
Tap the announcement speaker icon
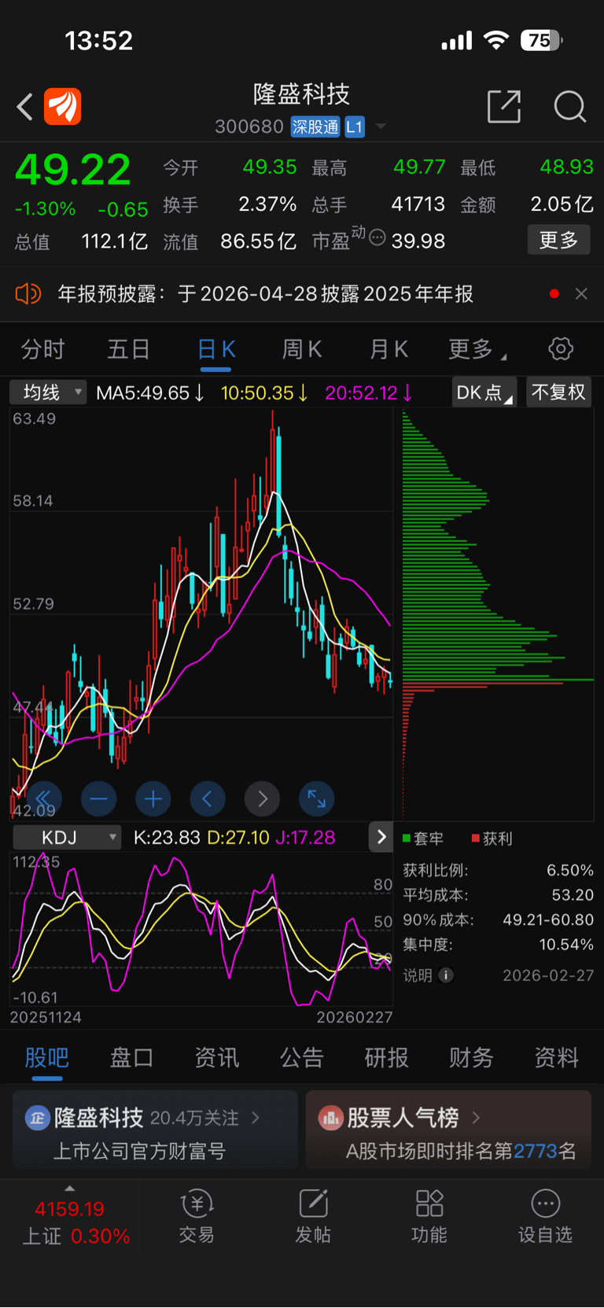(28, 294)
